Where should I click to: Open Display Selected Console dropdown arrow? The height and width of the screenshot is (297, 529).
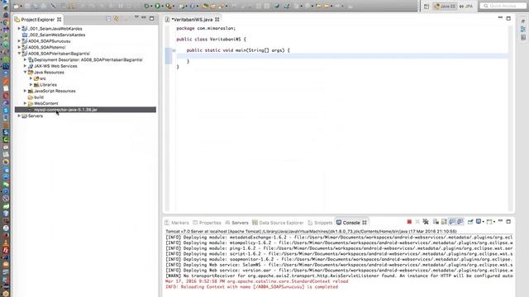[483, 222]
